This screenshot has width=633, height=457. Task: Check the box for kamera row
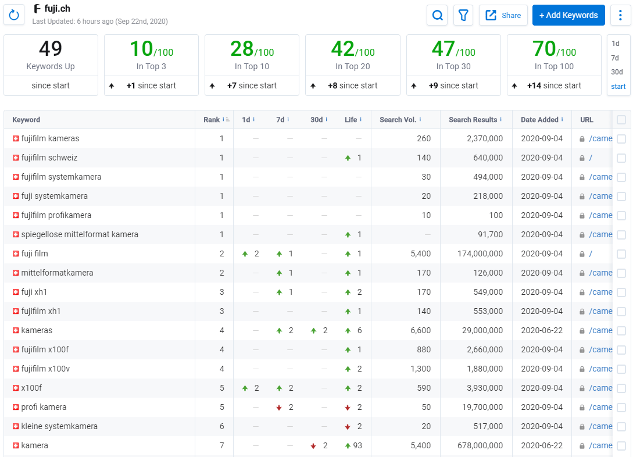tap(621, 446)
